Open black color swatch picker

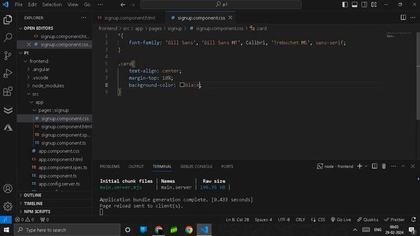pyautogui.click(x=182, y=85)
